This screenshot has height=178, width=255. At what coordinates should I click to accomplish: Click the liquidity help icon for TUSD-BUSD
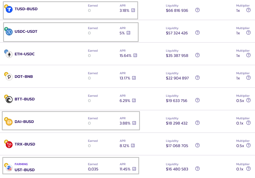pos(197,10)
